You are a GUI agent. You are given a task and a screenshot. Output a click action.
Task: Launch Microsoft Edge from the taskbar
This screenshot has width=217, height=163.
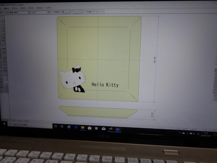coord(76,127)
